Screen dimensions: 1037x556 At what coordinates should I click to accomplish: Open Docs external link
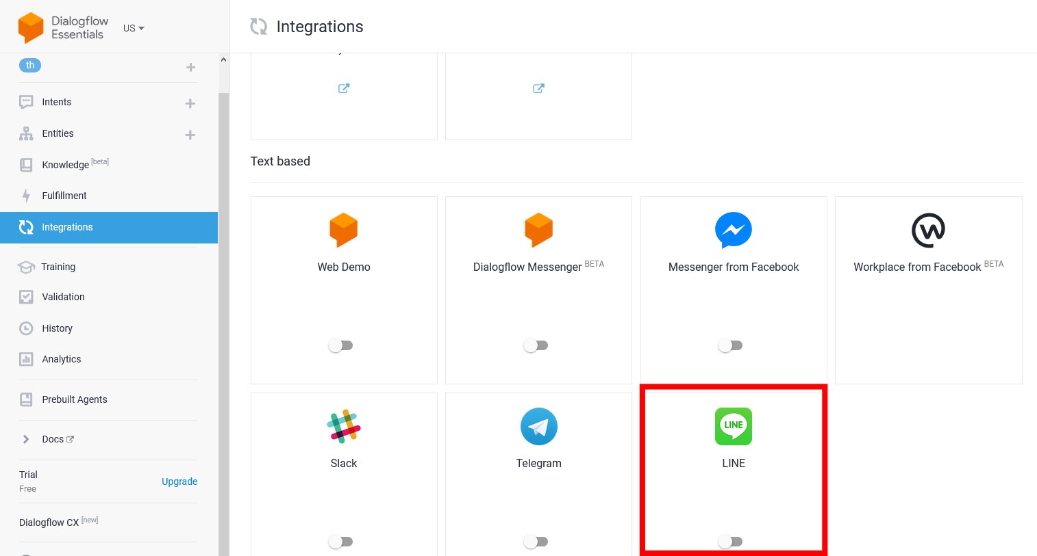coord(58,439)
